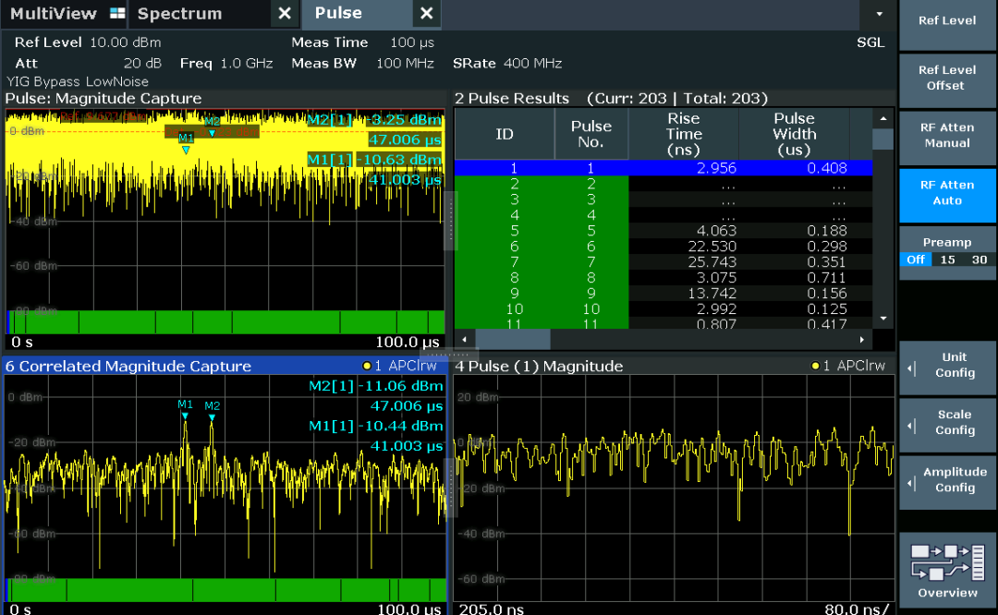Expand the Scale Config menu
This screenshot has height=615, width=998.
[x=947, y=423]
